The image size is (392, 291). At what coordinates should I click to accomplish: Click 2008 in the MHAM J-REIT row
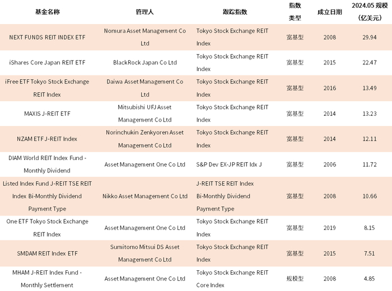[x=329, y=279]
